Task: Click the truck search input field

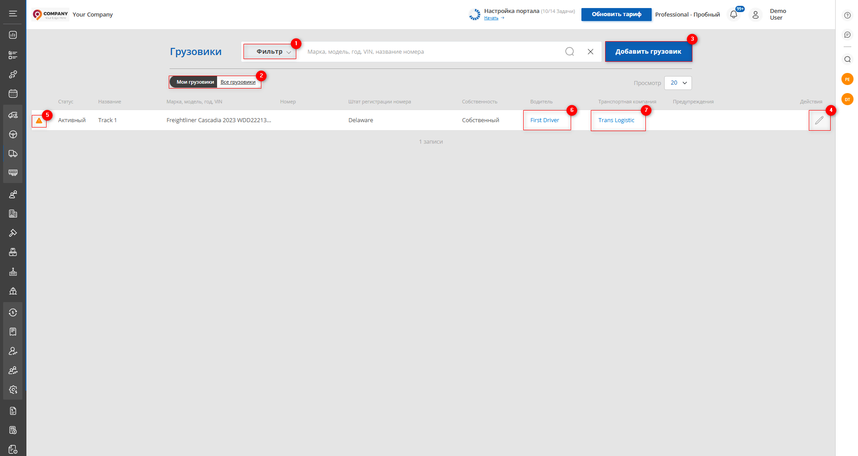Action: click(430, 51)
